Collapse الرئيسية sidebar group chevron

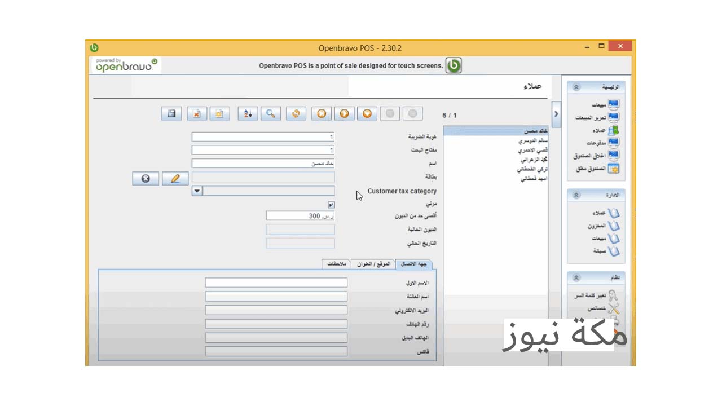pos(576,87)
